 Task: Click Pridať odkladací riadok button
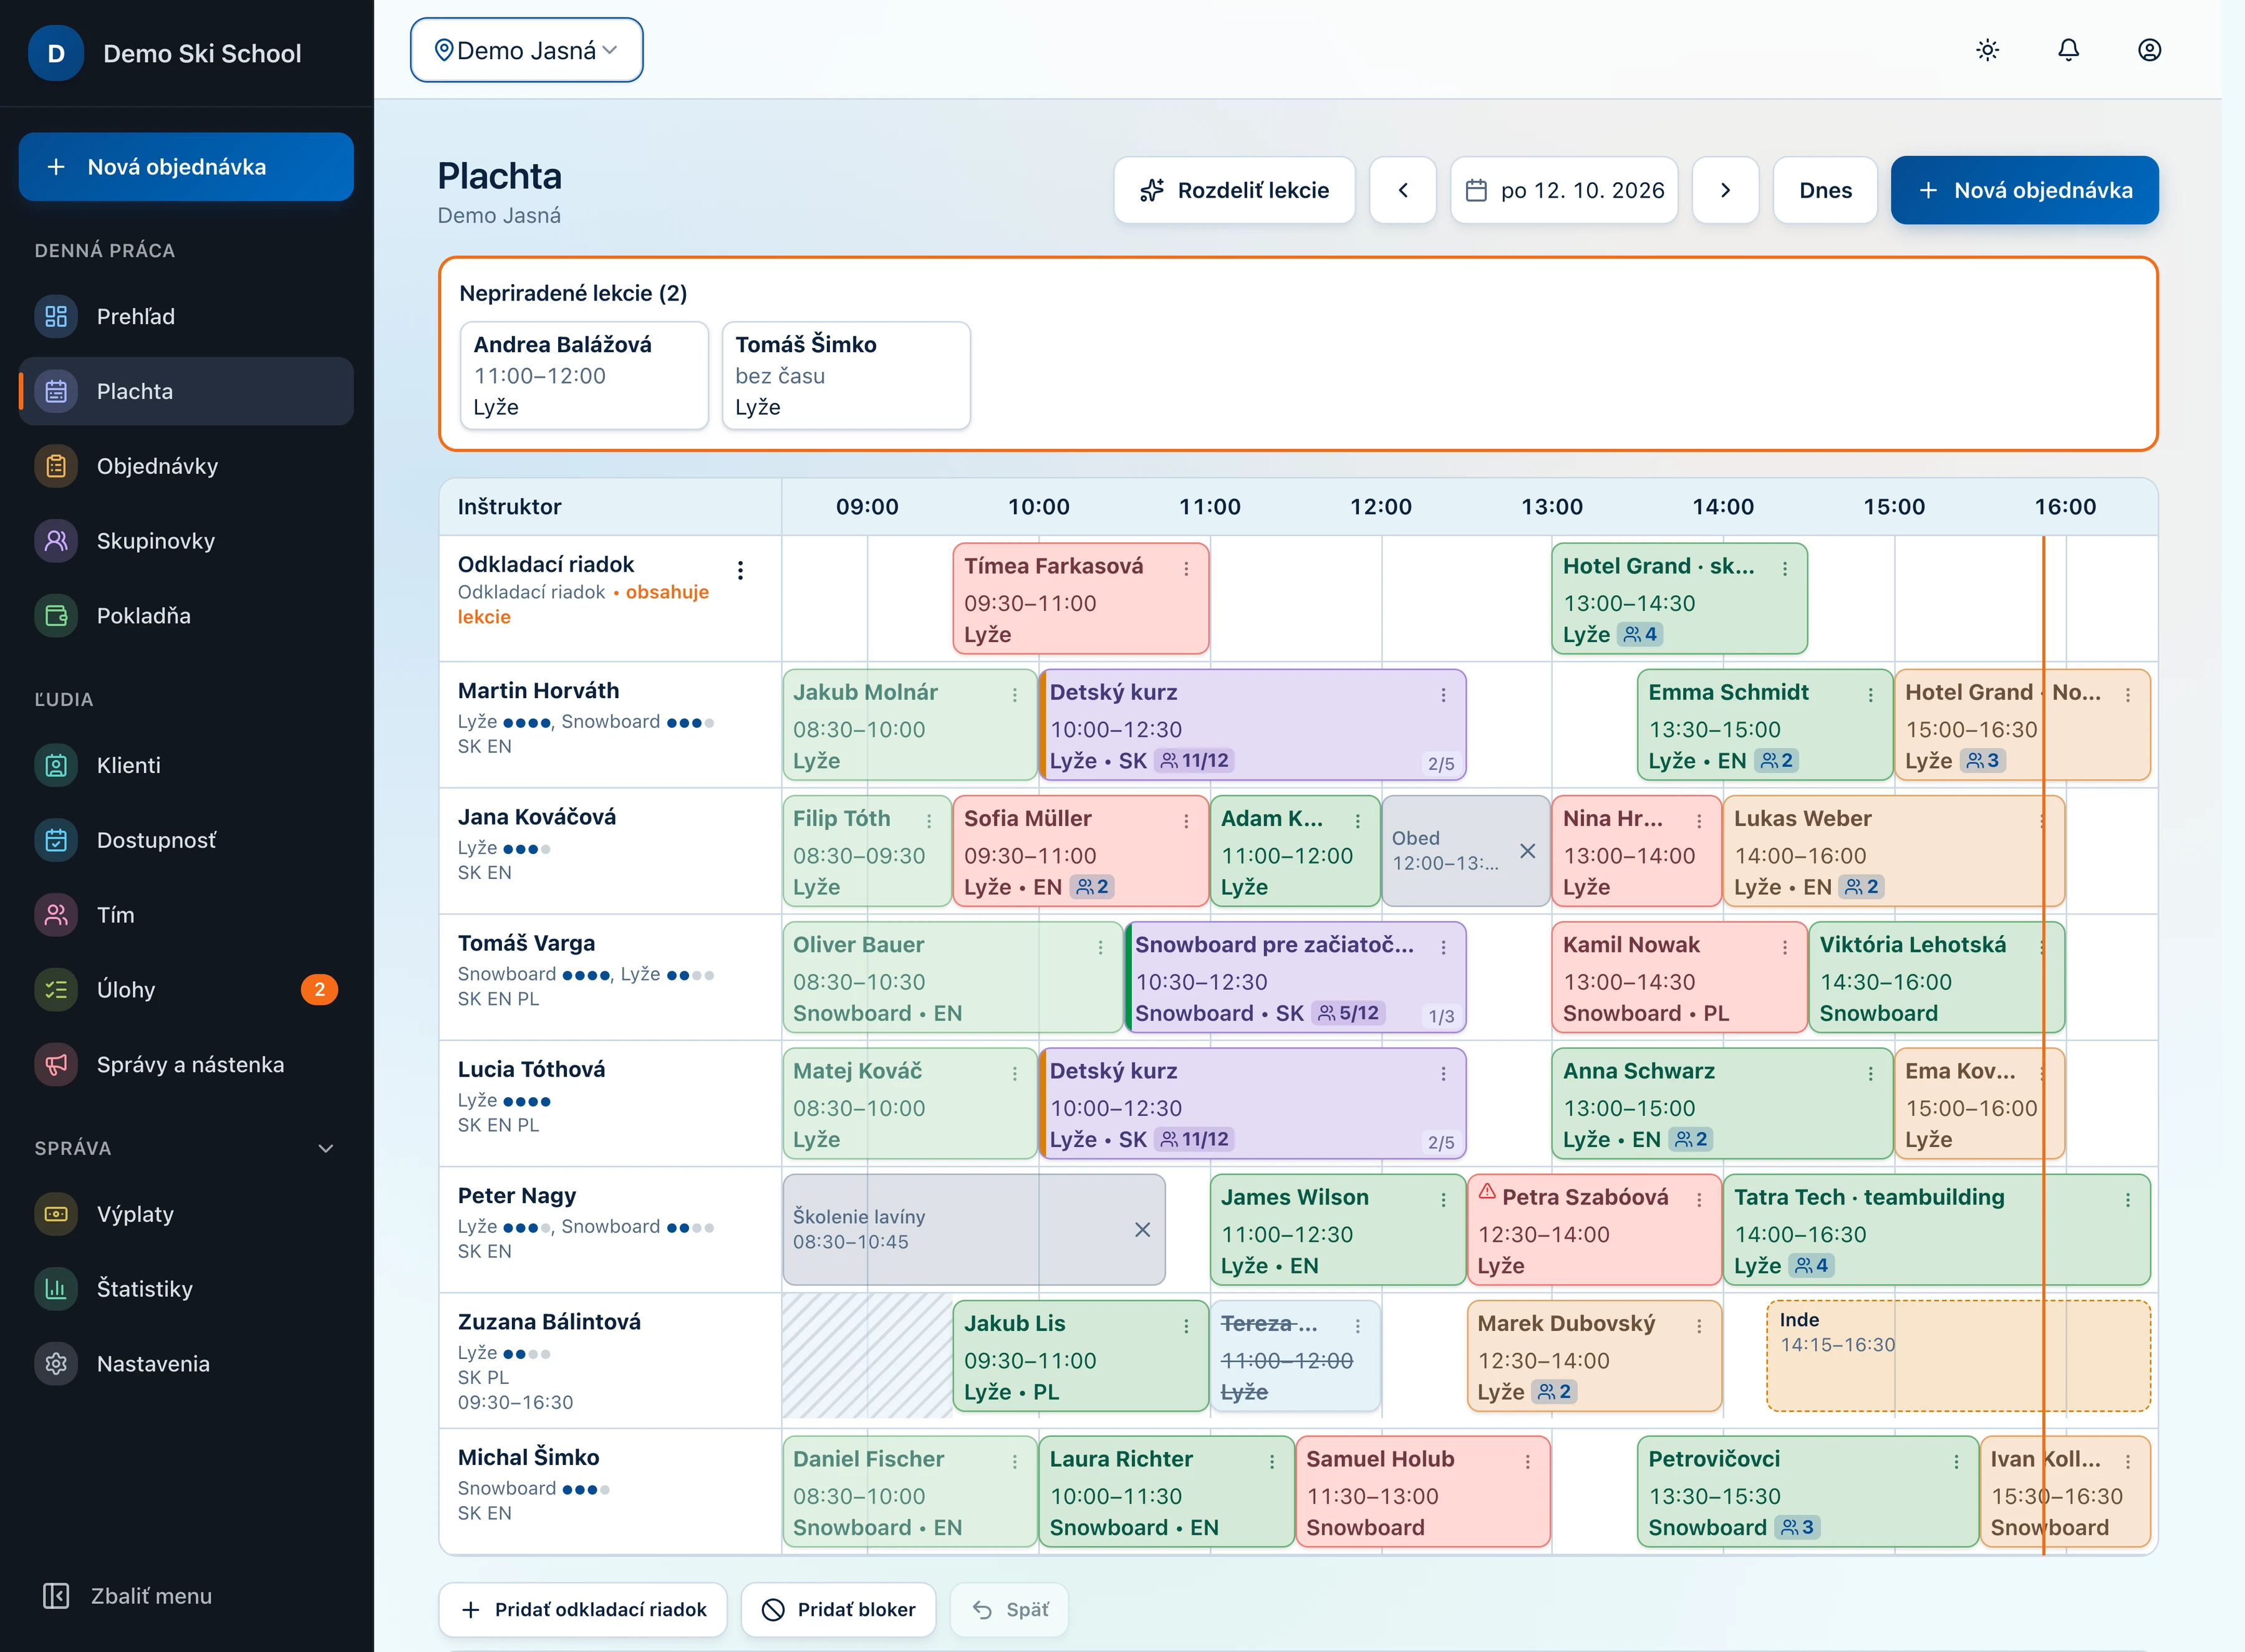click(583, 1609)
